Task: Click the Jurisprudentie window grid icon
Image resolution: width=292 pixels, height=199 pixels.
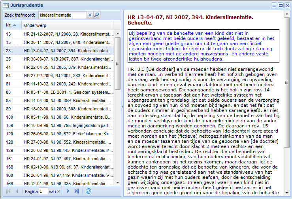Action: pyautogui.click(x=6, y=5)
